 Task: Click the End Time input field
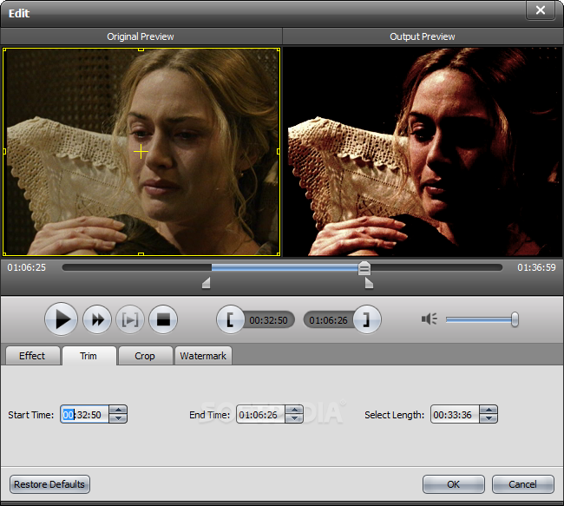(261, 415)
